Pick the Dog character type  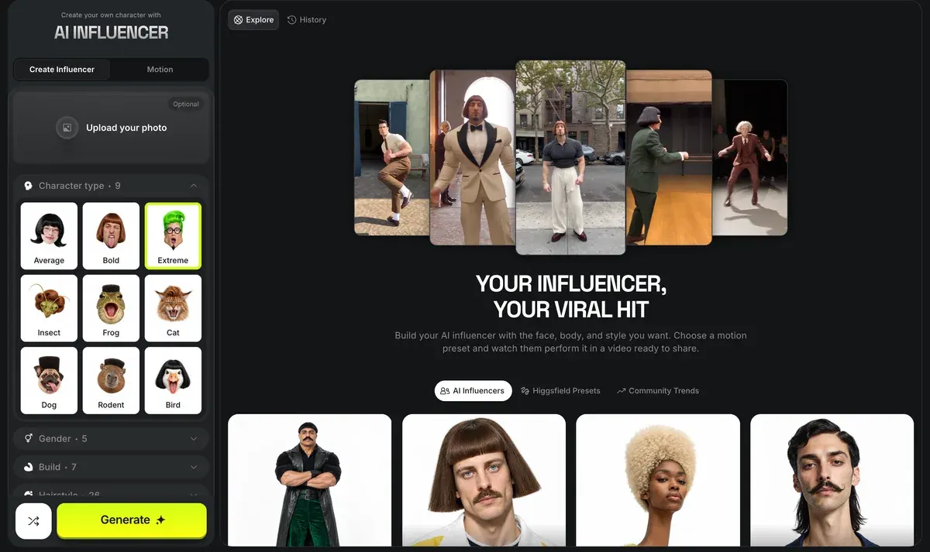(x=49, y=380)
